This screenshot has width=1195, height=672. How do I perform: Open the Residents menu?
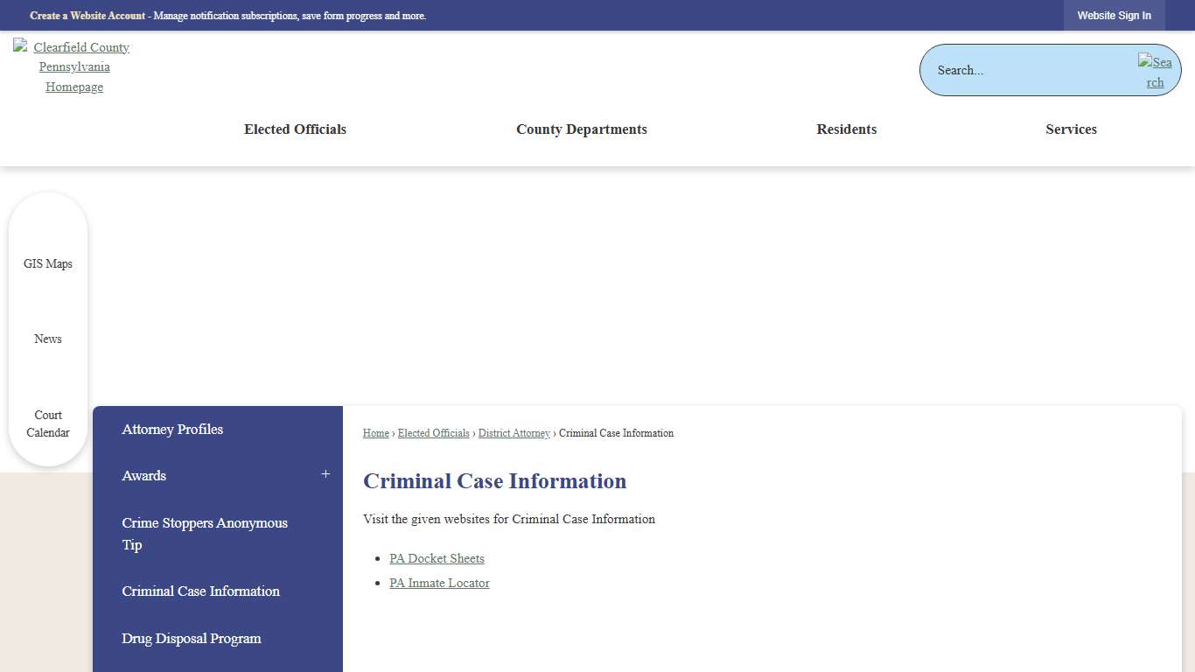(x=846, y=129)
